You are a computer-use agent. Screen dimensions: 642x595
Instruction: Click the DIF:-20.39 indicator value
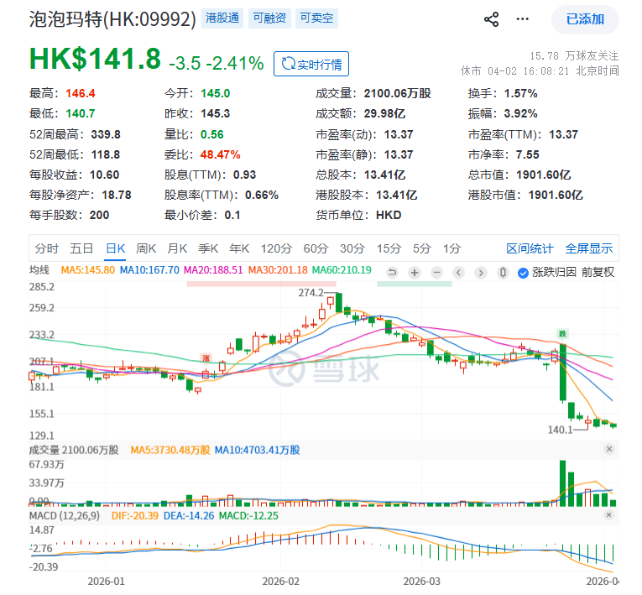(135, 515)
